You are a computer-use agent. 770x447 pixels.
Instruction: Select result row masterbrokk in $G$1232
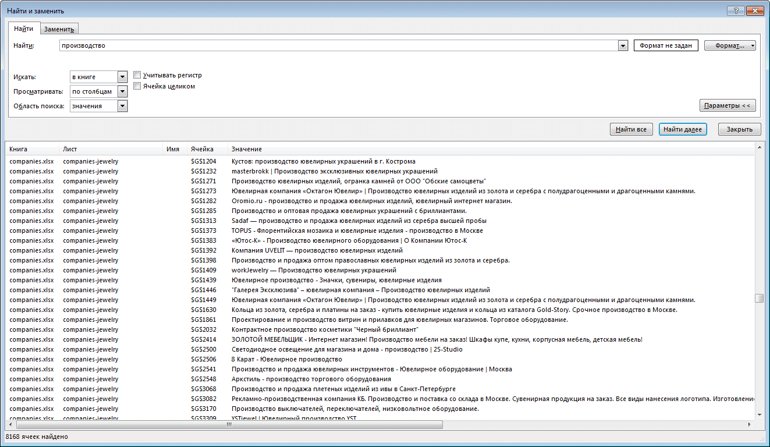click(380, 171)
